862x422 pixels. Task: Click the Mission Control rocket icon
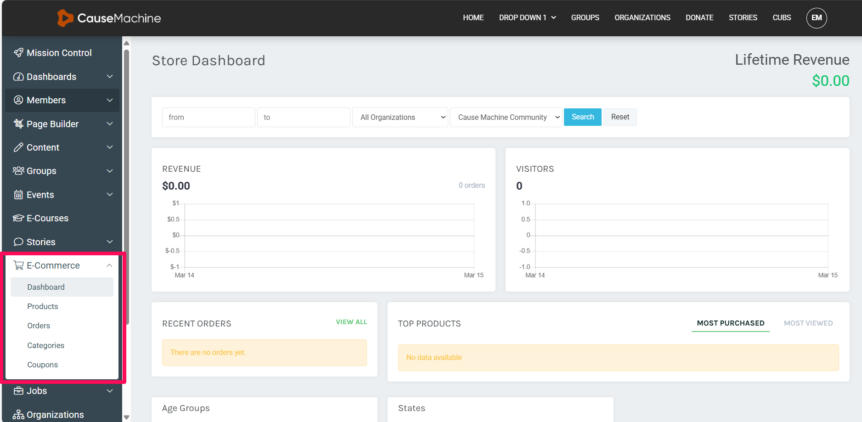(x=18, y=53)
